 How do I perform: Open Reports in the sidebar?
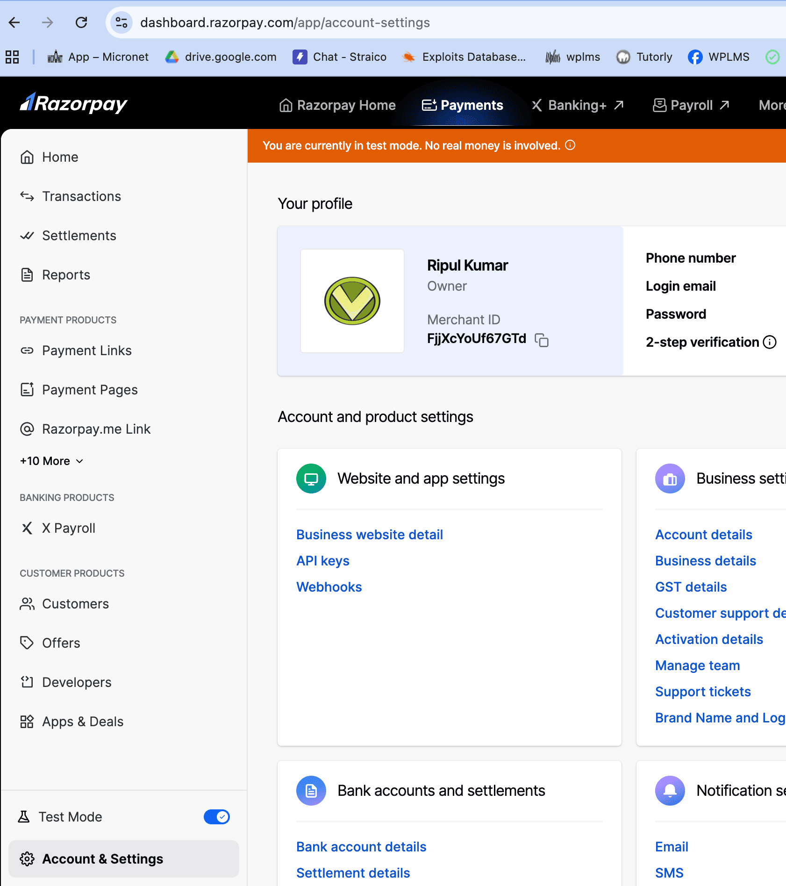(124, 275)
